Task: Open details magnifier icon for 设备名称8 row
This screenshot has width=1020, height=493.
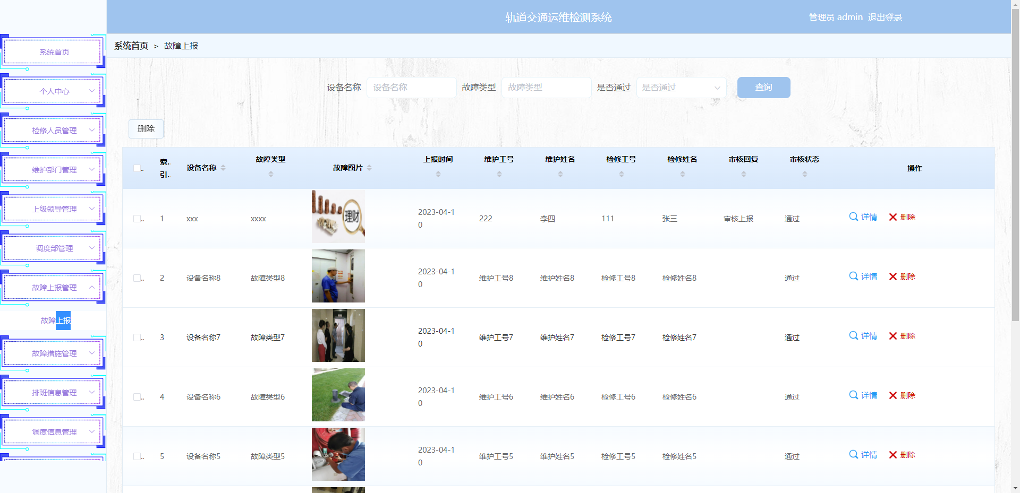Action: tap(854, 276)
